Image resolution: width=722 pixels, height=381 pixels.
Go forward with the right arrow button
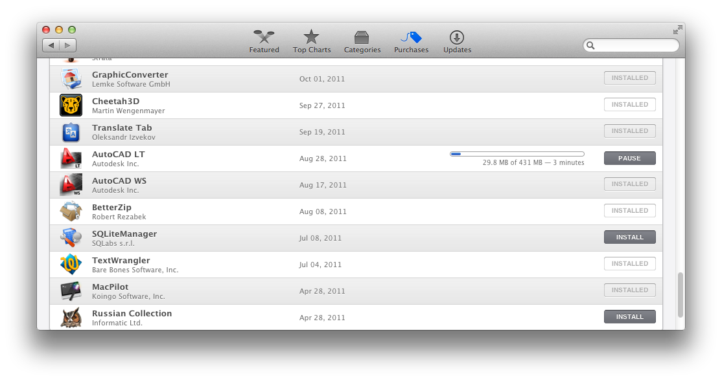tap(67, 45)
